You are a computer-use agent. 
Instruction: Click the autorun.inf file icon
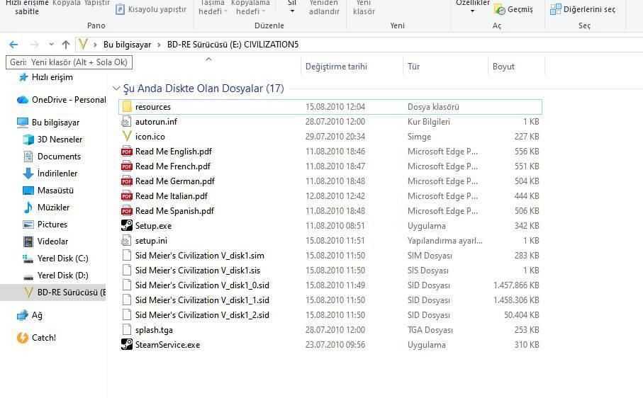point(127,122)
